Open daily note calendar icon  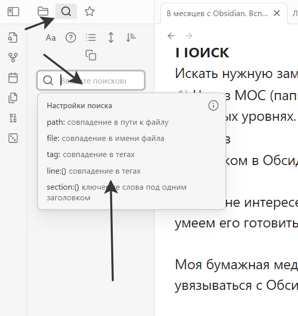click(13, 78)
